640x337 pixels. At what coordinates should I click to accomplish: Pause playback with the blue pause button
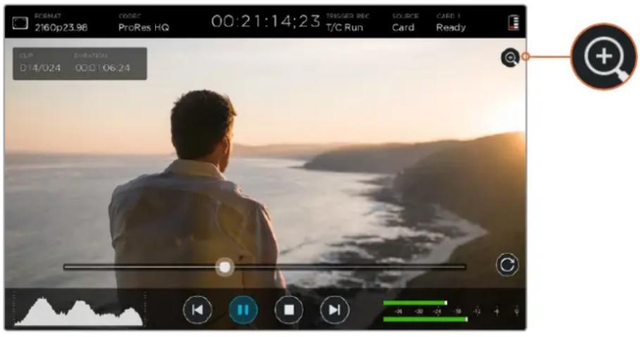point(244,310)
